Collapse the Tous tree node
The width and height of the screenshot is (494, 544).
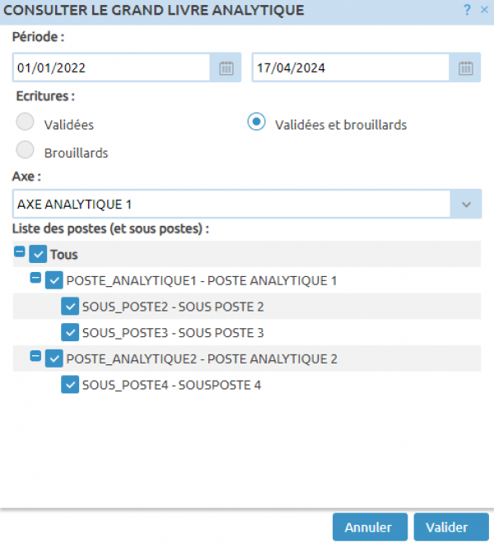[20, 252]
